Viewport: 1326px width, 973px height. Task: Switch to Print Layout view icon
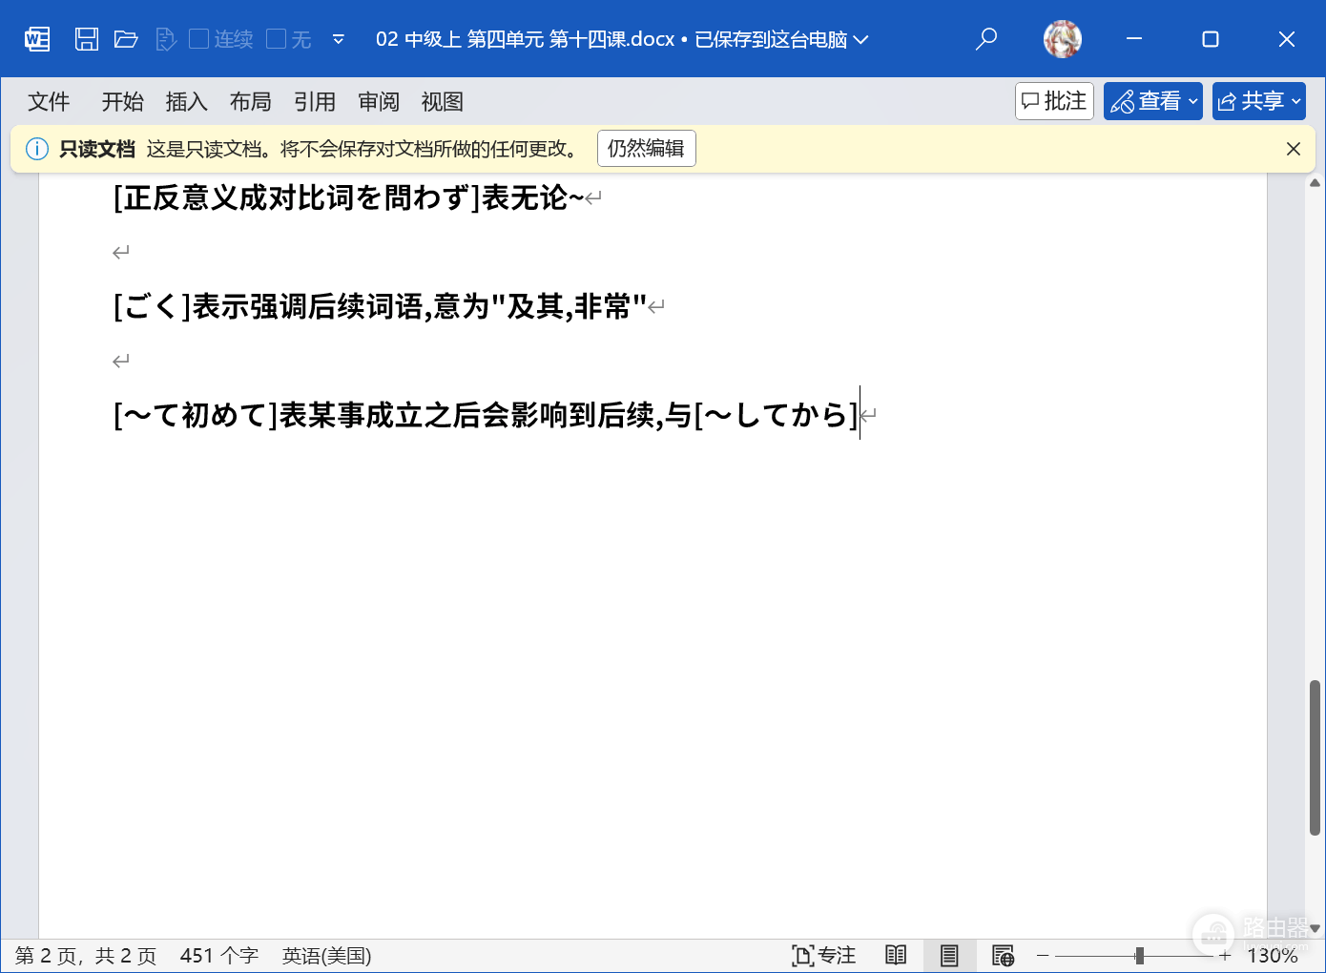949,956
